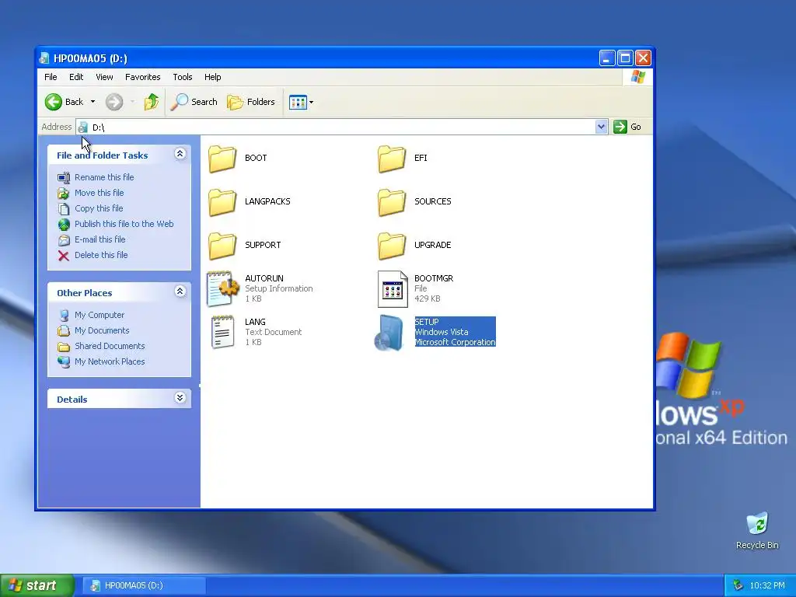Go up one folder level

[152, 102]
